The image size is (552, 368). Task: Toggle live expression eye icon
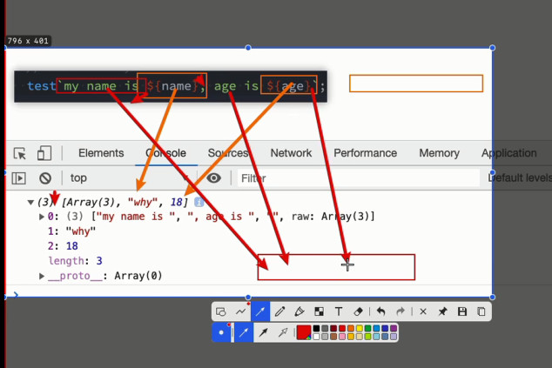213,178
